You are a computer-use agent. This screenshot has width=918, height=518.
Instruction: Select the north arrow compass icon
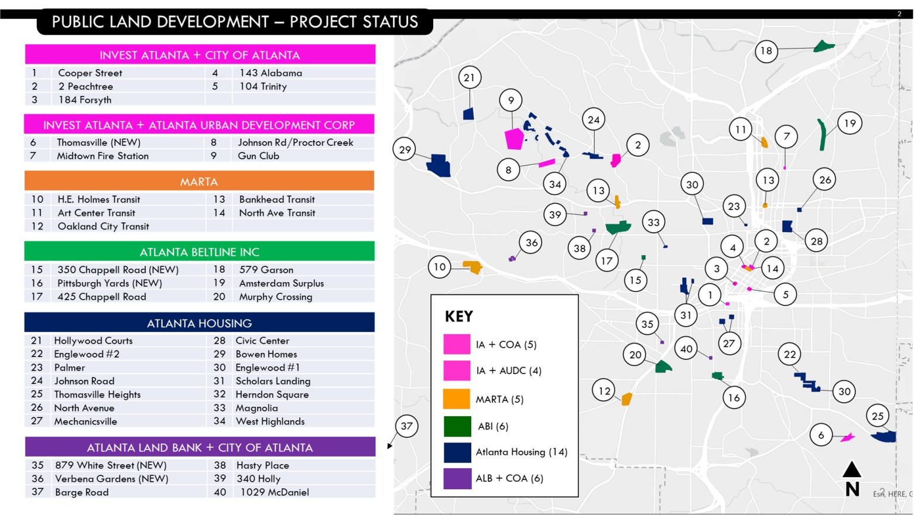[x=852, y=479]
